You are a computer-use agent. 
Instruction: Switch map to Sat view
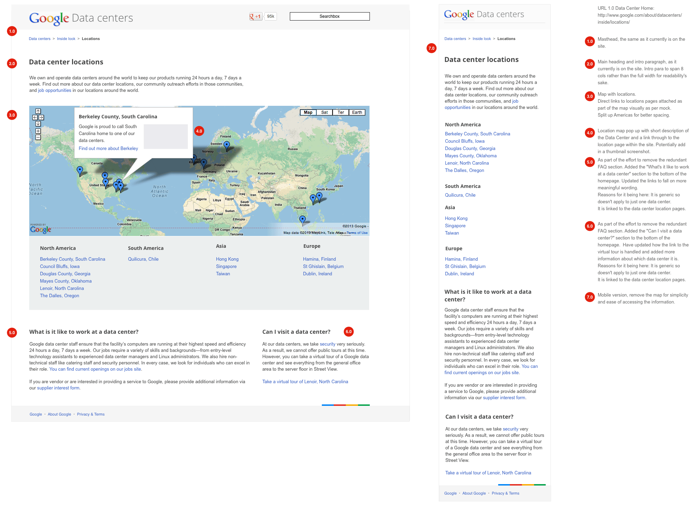tap(324, 112)
